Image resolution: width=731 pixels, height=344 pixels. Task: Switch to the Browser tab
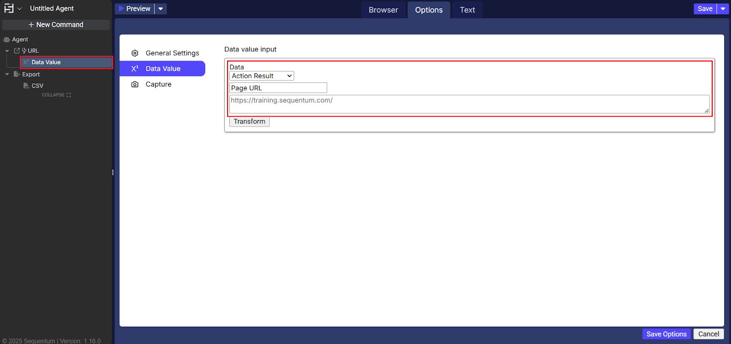pyautogui.click(x=383, y=10)
